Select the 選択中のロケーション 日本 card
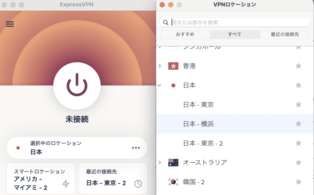The height and width of the screenshot is (195, 314). click(77, 148)
